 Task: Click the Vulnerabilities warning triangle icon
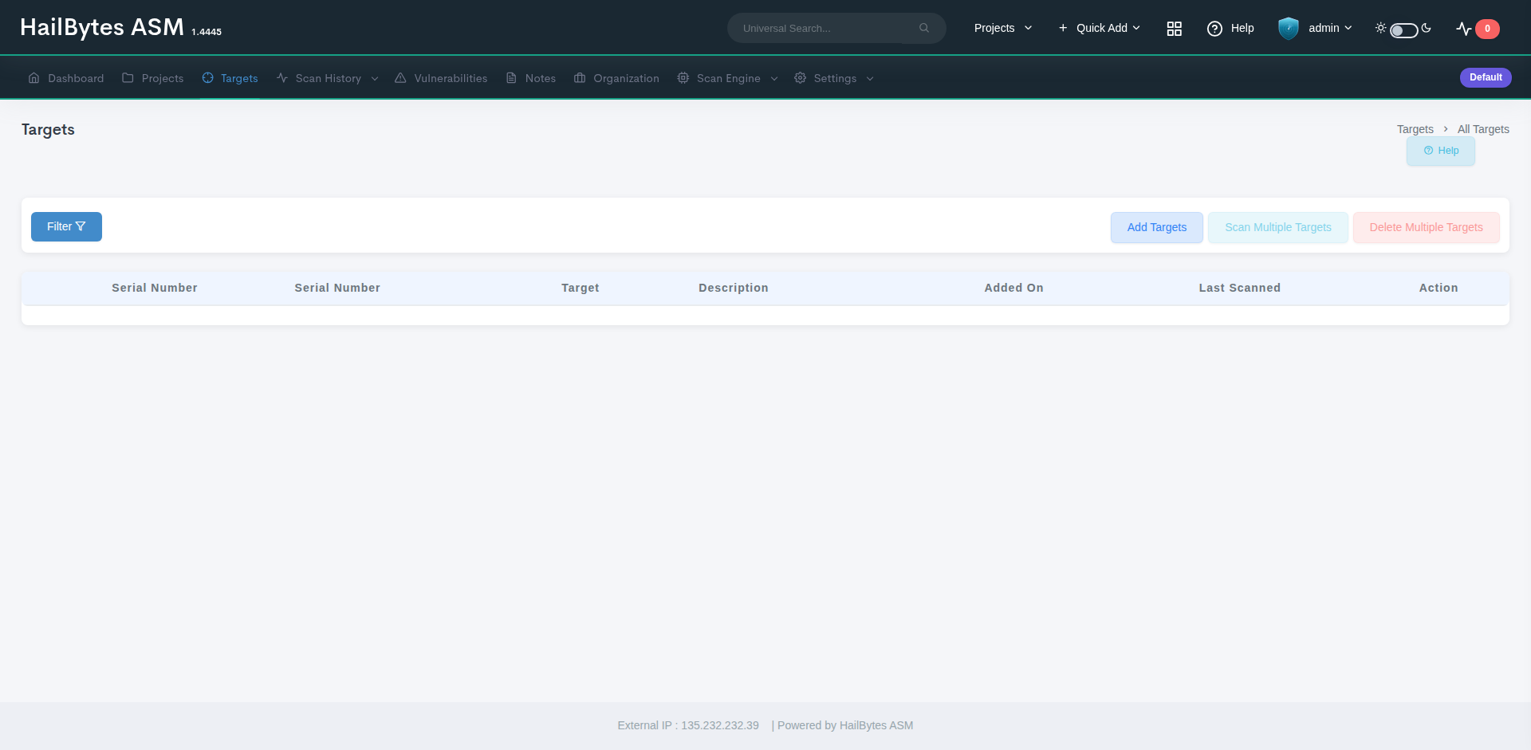pos(400,78)
